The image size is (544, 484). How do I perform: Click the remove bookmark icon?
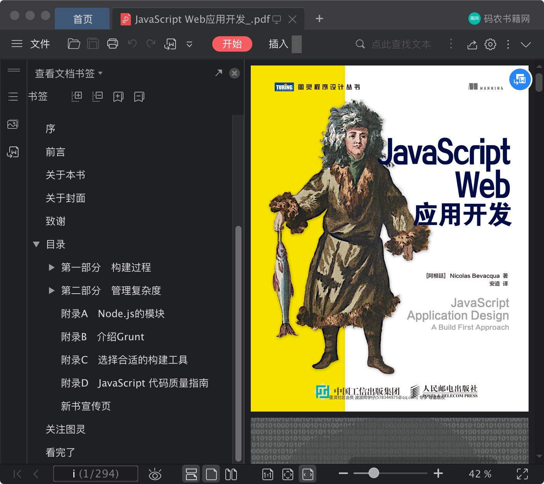[x=139, y=97]
